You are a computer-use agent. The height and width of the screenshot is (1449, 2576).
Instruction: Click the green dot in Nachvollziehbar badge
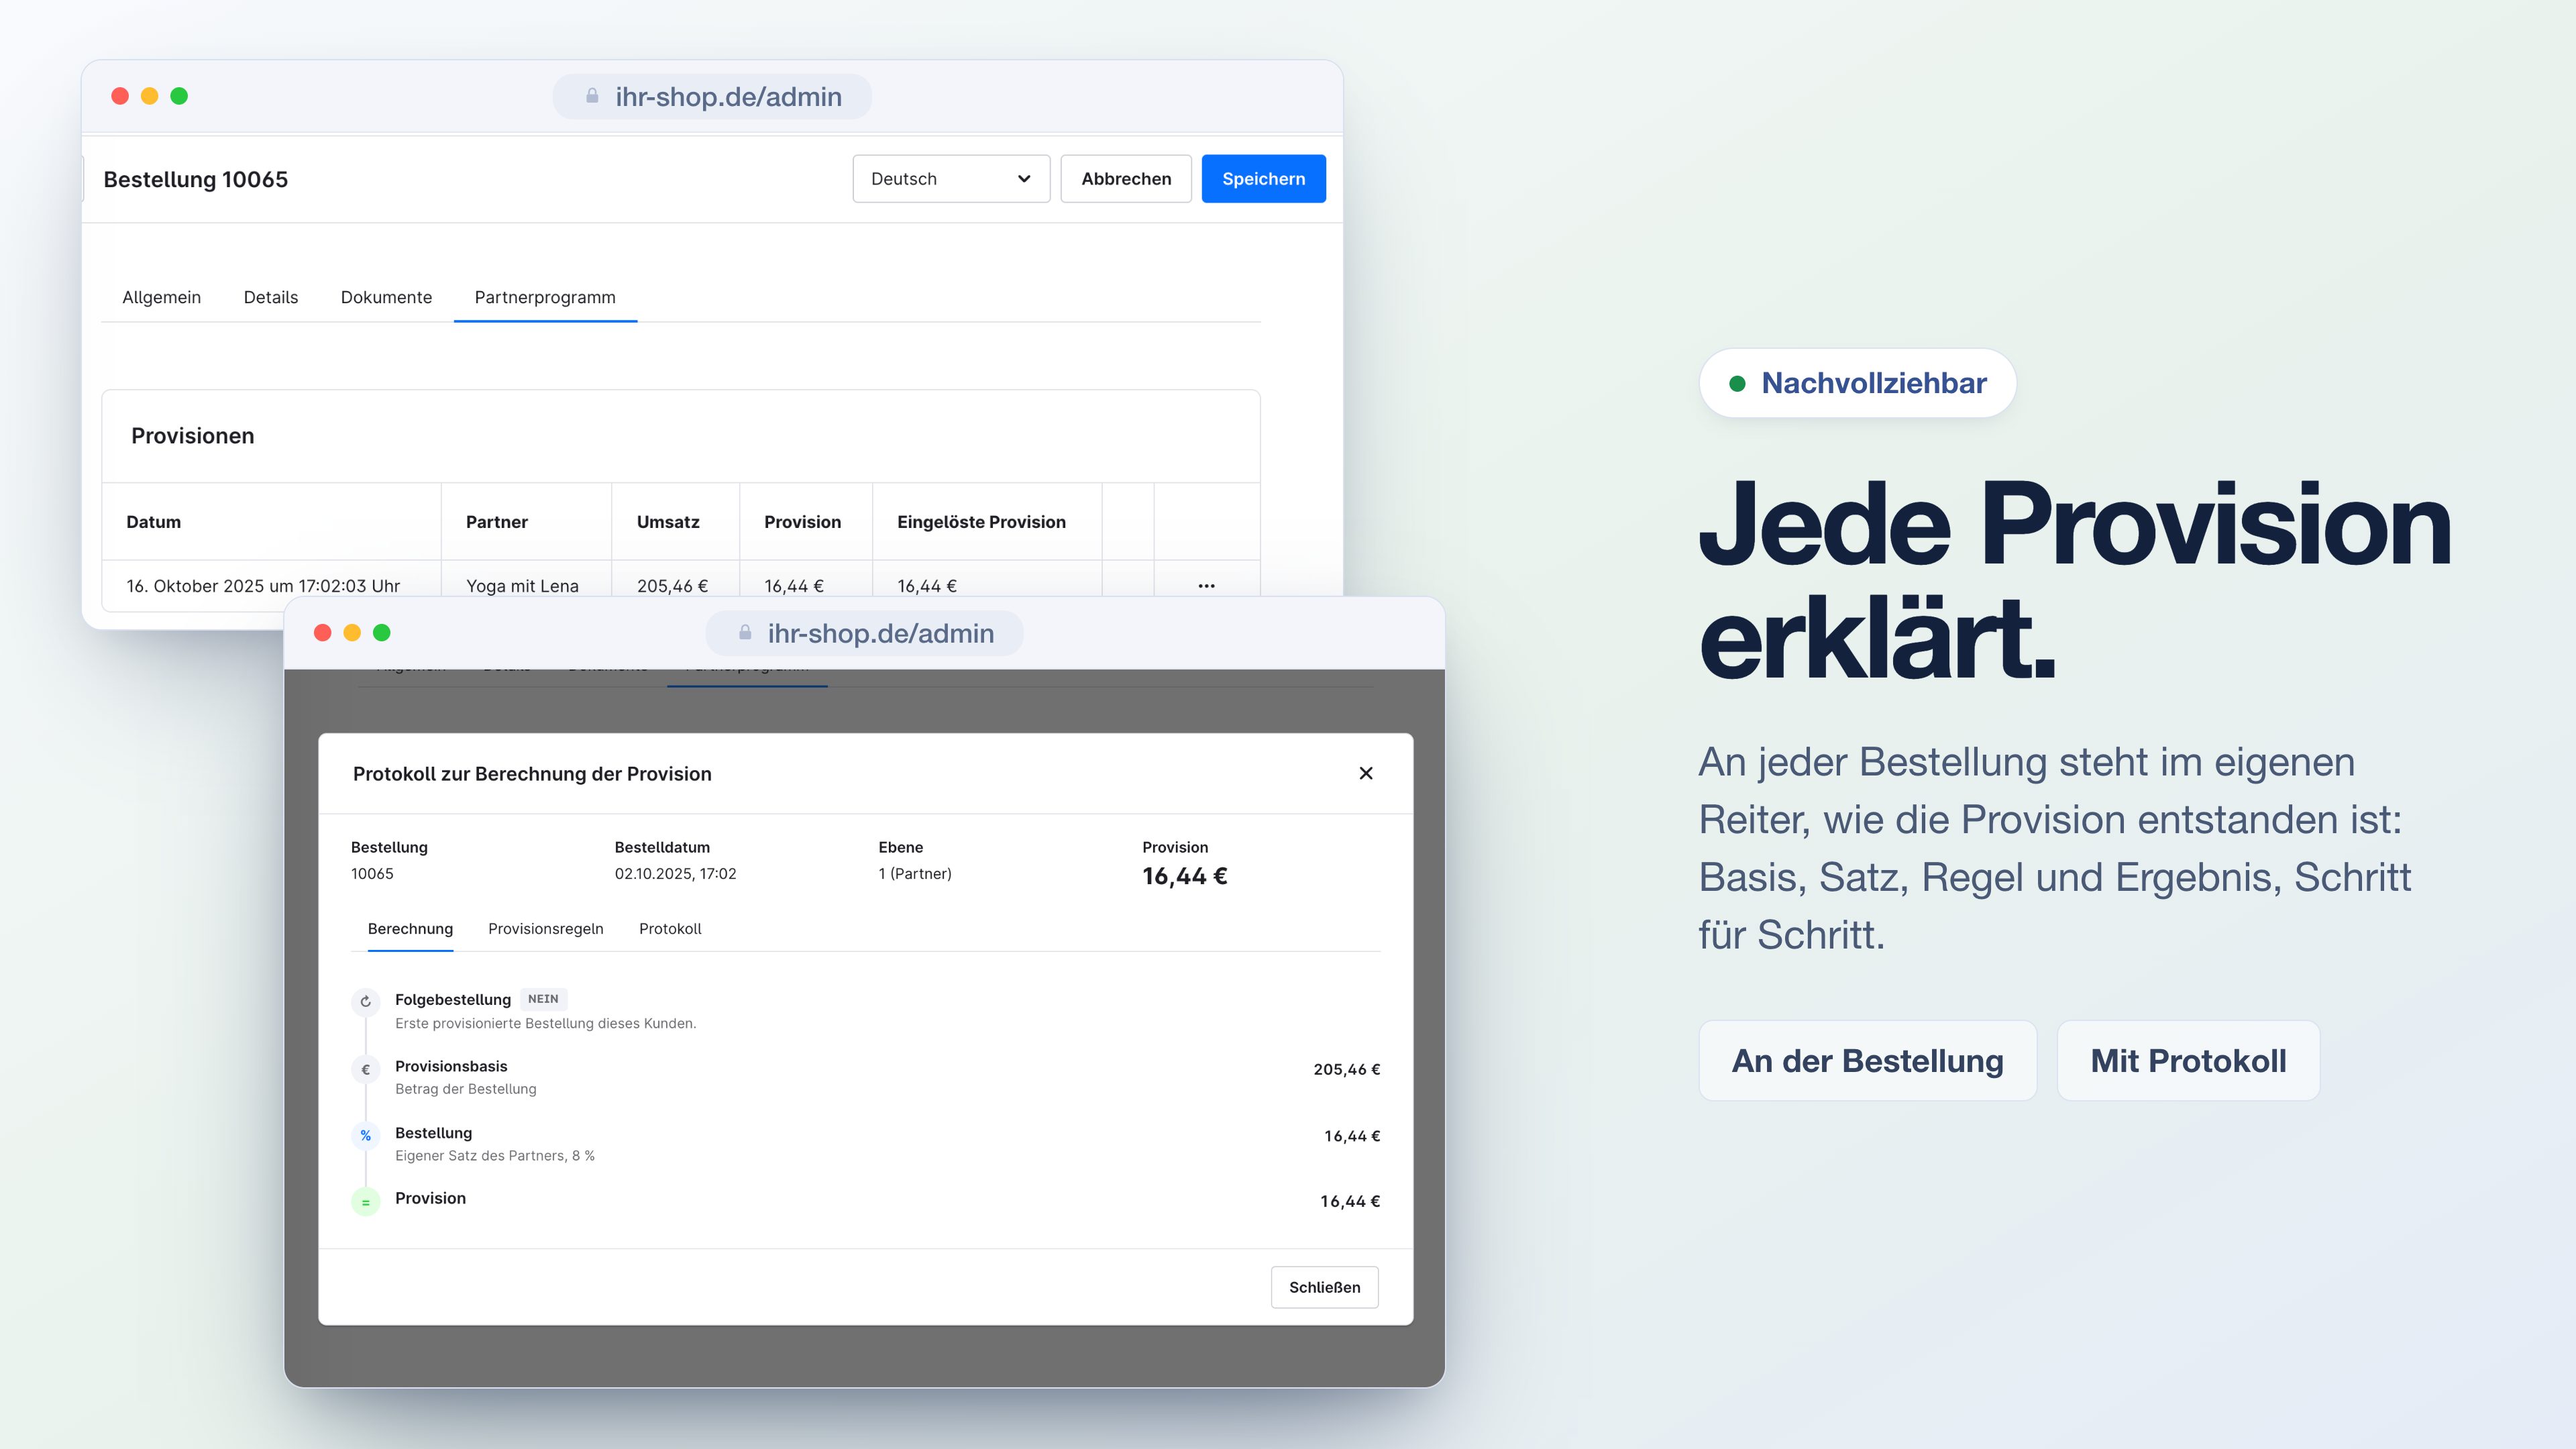point(1737,383)
